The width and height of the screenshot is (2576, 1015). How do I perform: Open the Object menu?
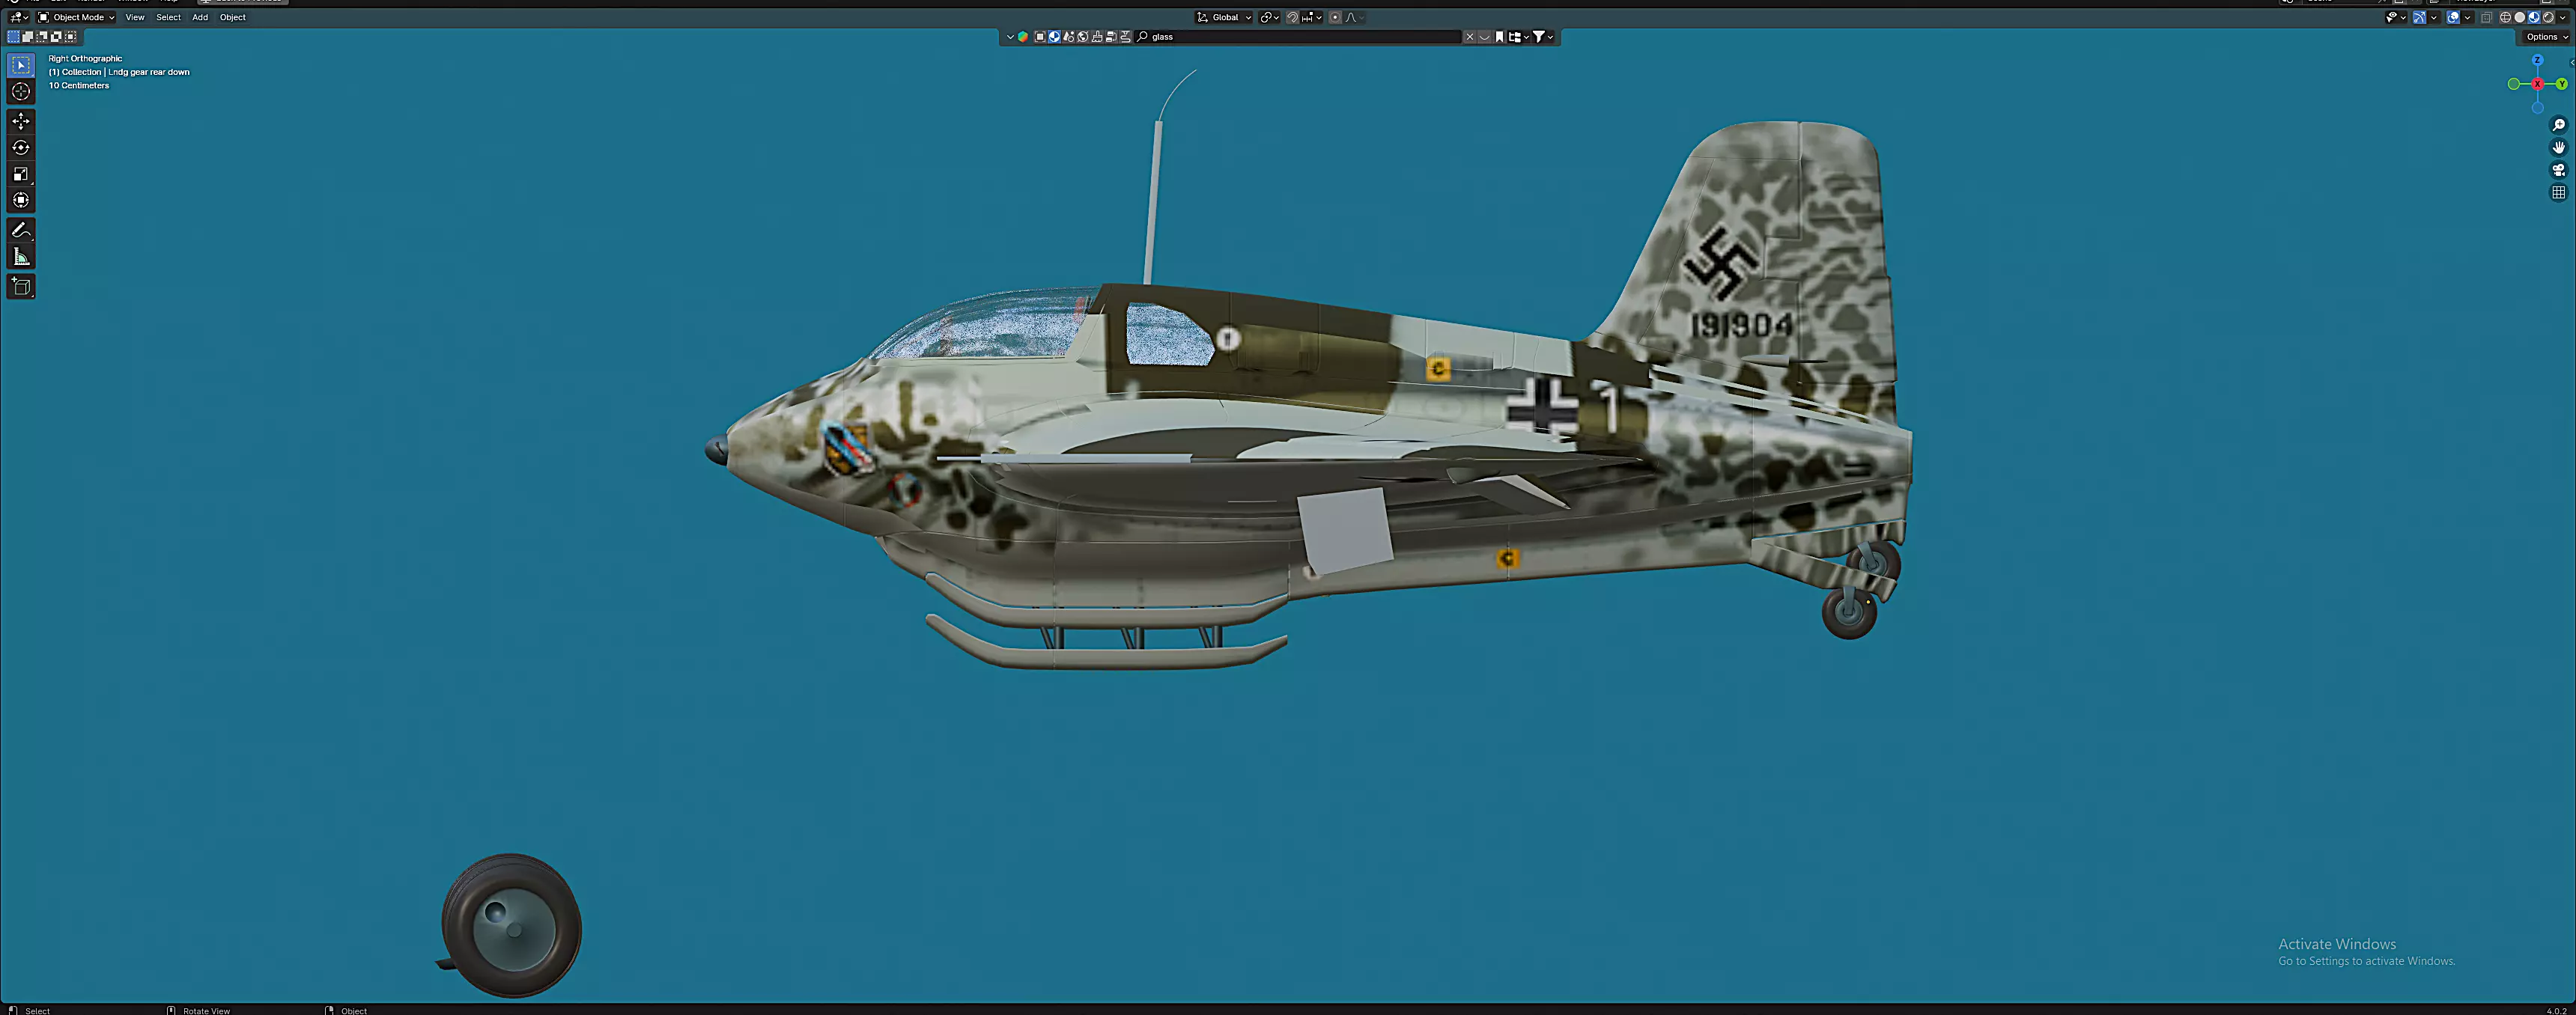pos(233,17)
